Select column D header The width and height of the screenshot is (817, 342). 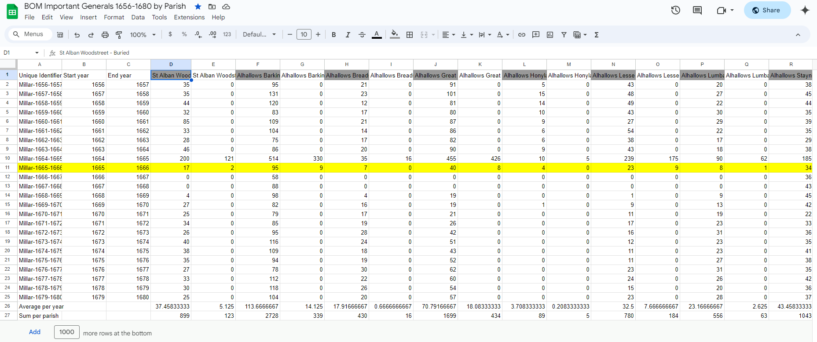tap(171, 64)
